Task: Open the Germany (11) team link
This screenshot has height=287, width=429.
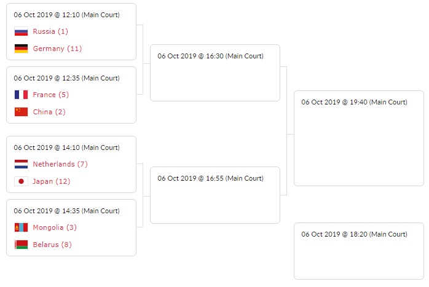Action: click(57, 49)
